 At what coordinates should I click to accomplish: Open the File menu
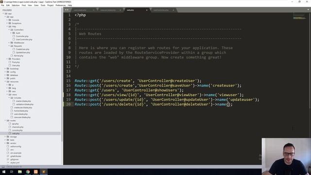pyautogui.click(x=2, y=5)
